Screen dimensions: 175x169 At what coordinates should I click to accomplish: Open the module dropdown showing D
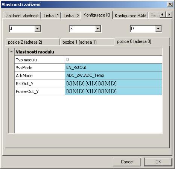click(x=158, y=29)
